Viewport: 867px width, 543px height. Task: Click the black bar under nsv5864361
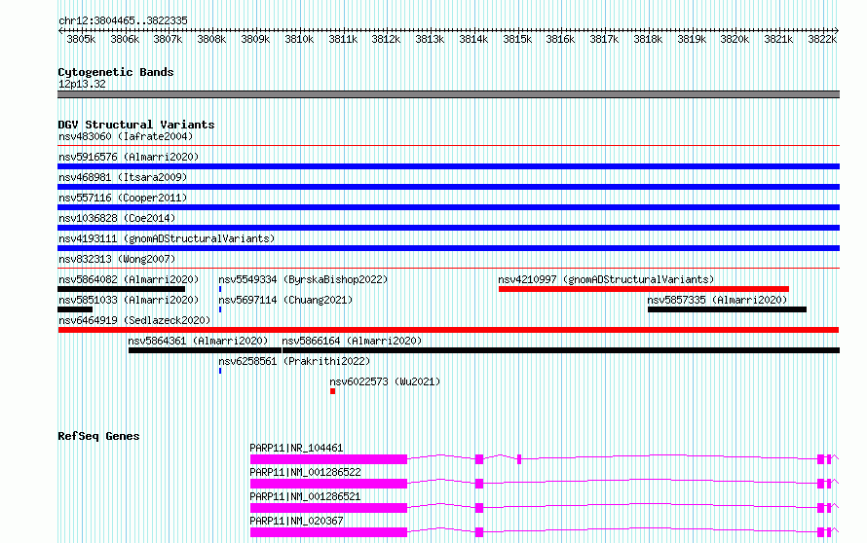pos(205,350)
